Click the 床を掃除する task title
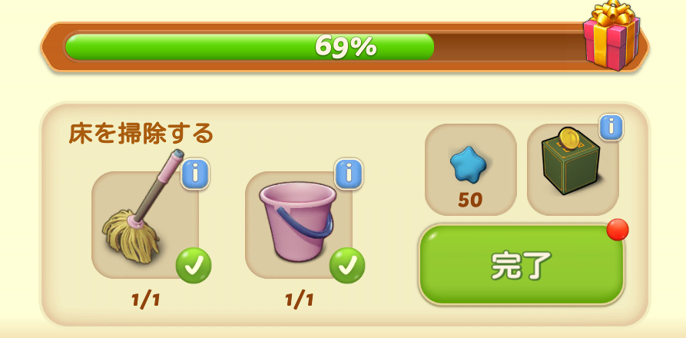The height and width of the screenshot is (338, 686). tap(141, 134)
